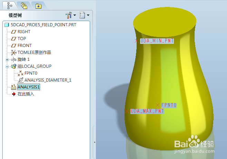Open the Folder Browser tab
Screen dimensions: 227x159
click(x=24, y=6)
